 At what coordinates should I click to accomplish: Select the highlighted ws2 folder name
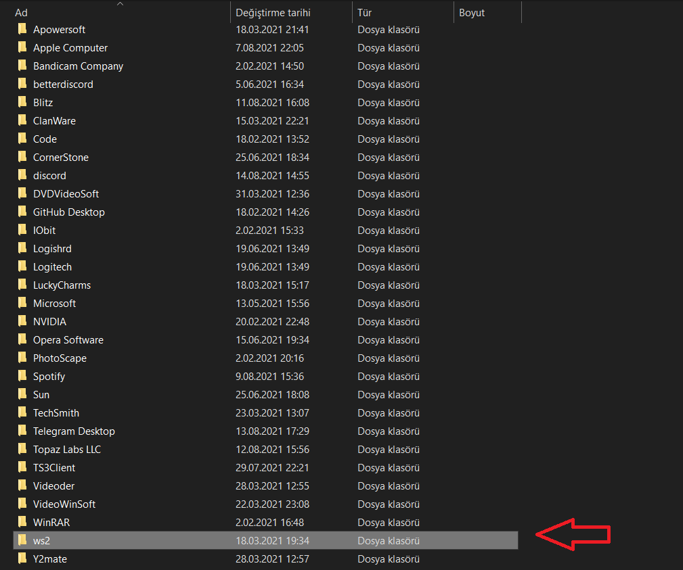(41, 542)
